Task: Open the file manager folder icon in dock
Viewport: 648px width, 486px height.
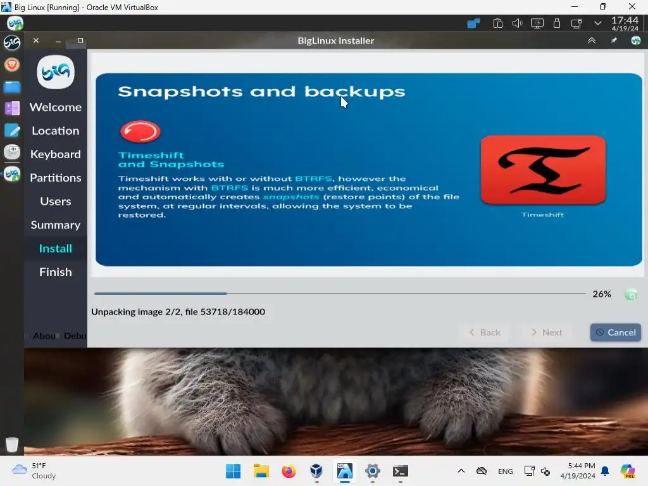Action: [12, 87]
